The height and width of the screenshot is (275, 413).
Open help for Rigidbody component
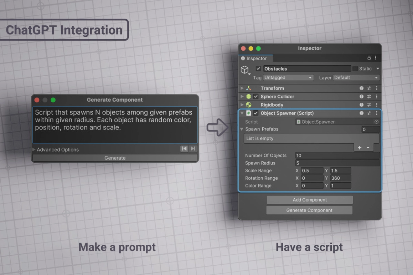point(362,105)
